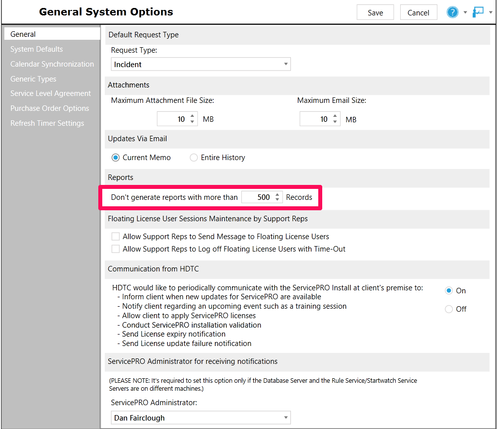Image resolution: width=497 pixels, height=429 pixels.
Task: Decrease the report records limit
Action: click(x=278, y=200)
